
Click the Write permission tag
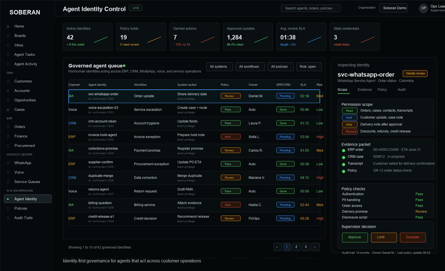350,125
